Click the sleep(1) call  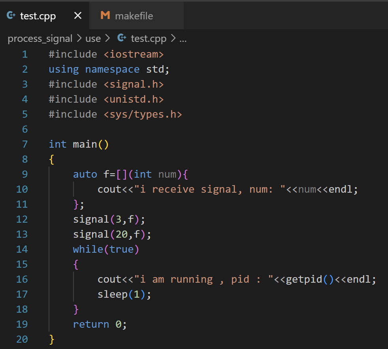[x=121, y=295]
